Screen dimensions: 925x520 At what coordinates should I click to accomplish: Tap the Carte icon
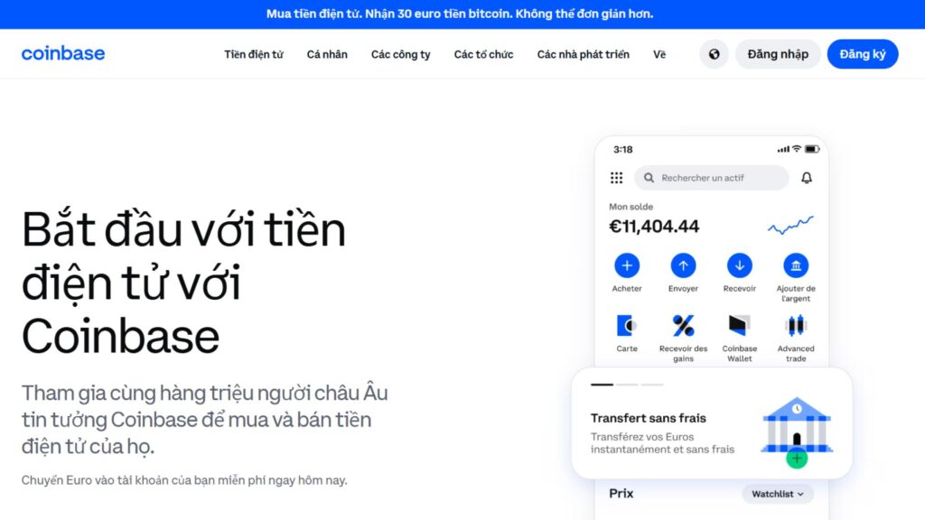[x=627, y=325]
